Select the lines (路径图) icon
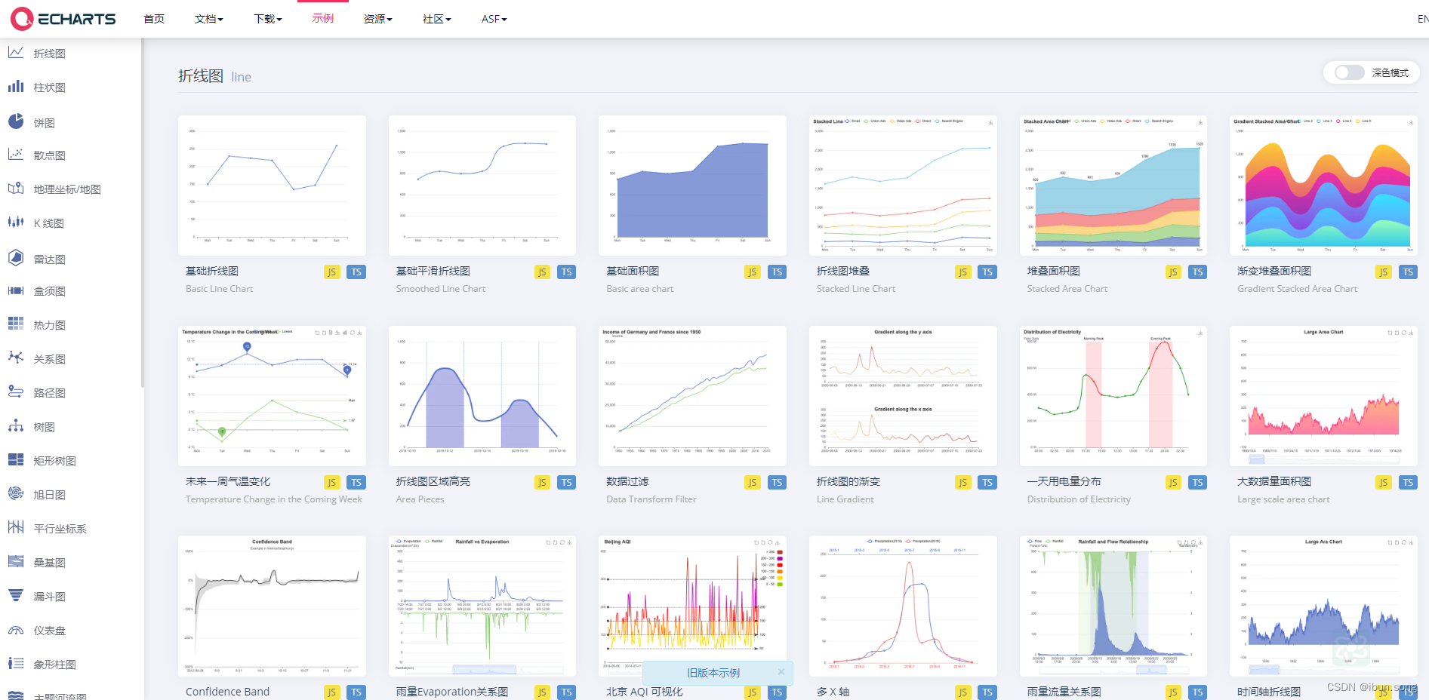This screenshot has height=700, width=1429. coord(15,392)
